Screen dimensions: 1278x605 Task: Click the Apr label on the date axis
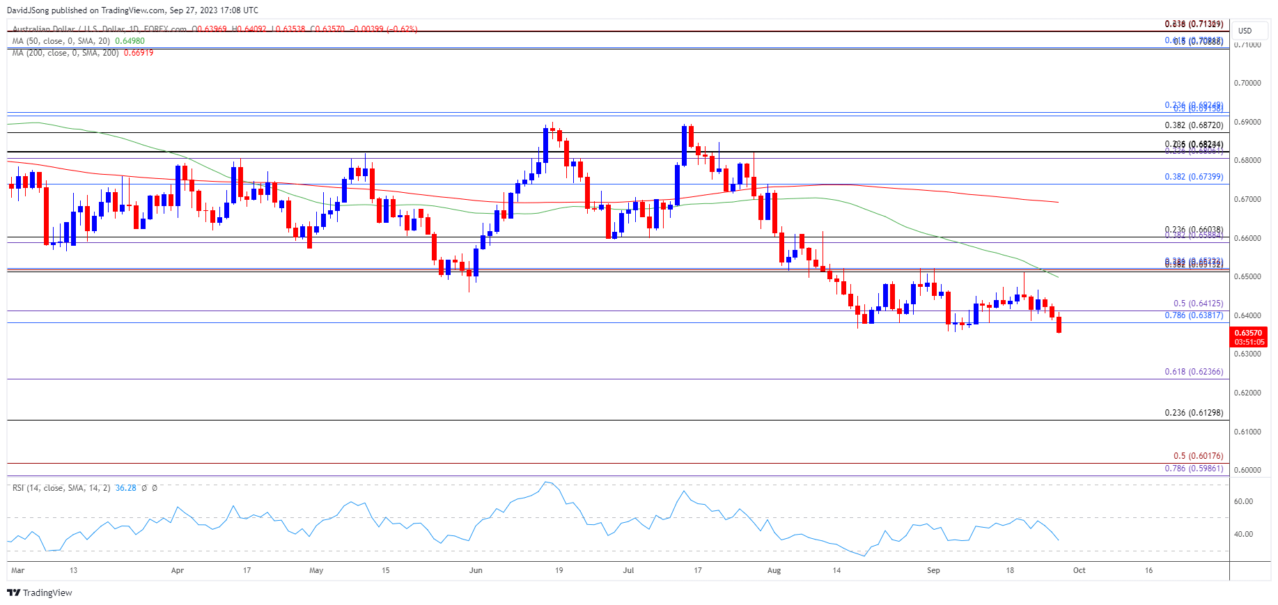(178, 570)
